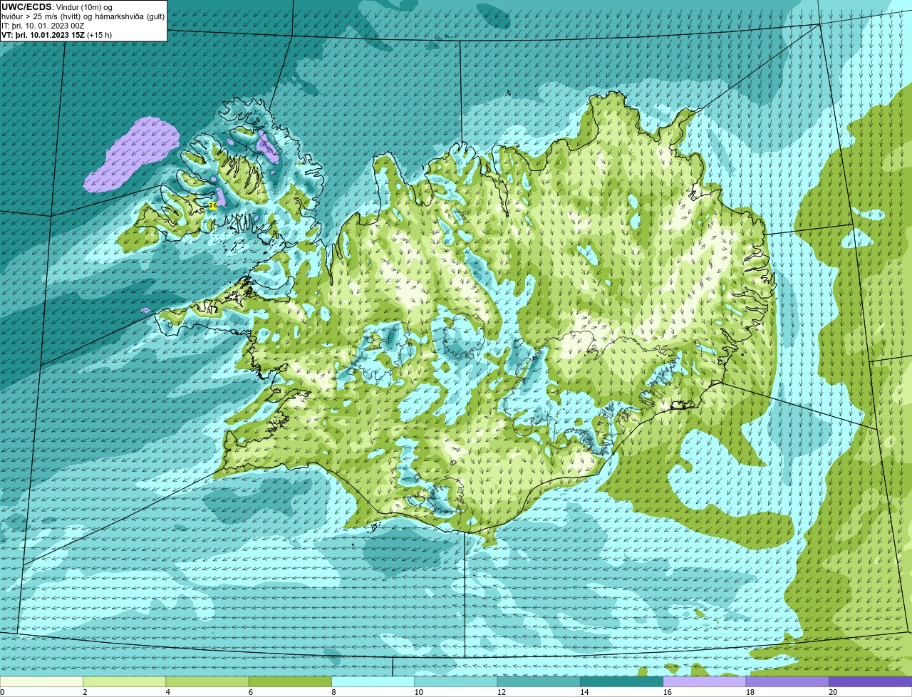Select the legend swatch between 4 and 6
The image size is (912, 697).
(x=207, y=681)
